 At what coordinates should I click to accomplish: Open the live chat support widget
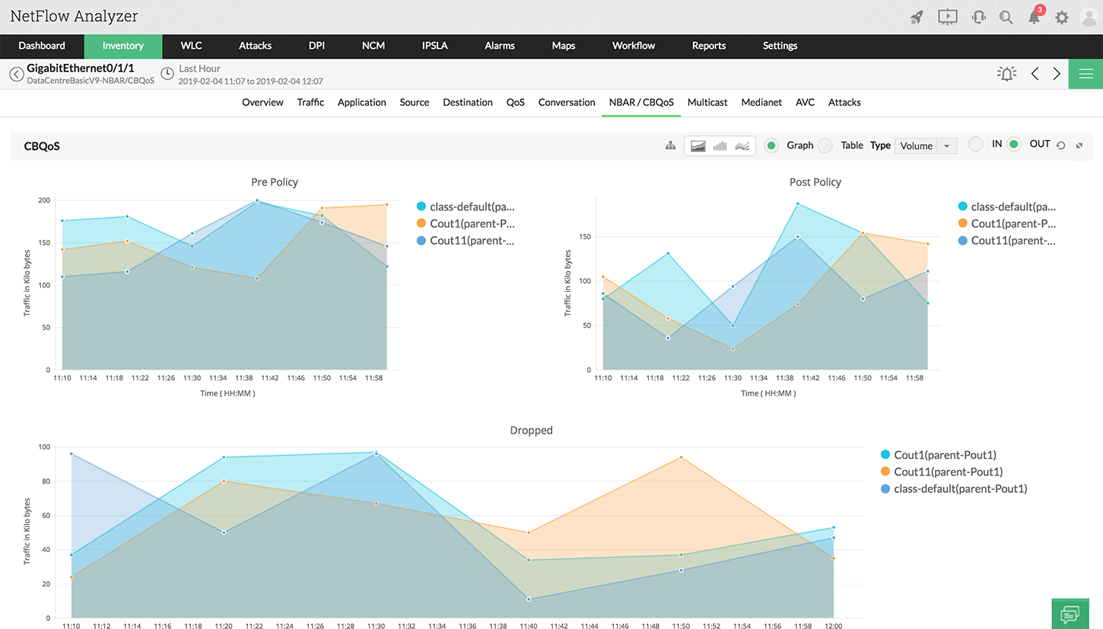tap(1070, 614)
